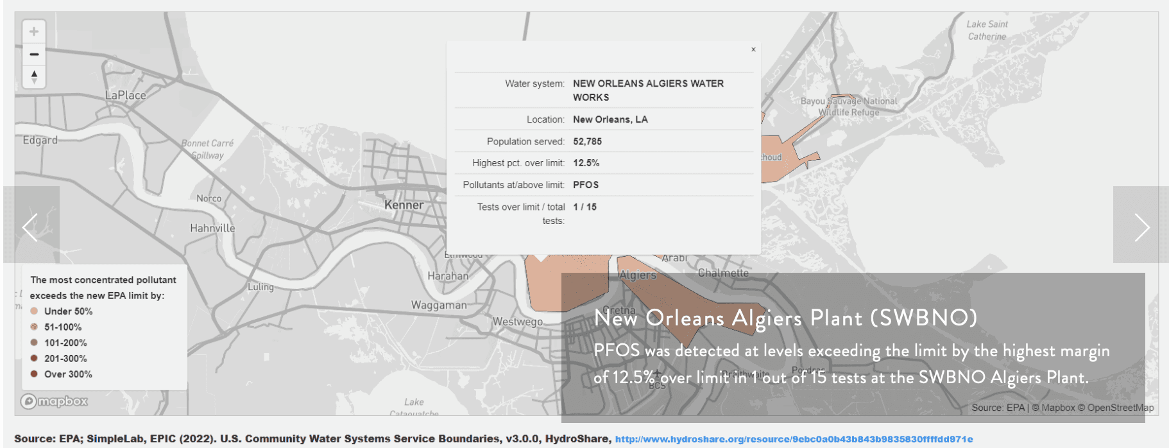Click the LaPlace map label

click(x=125, y=95)
